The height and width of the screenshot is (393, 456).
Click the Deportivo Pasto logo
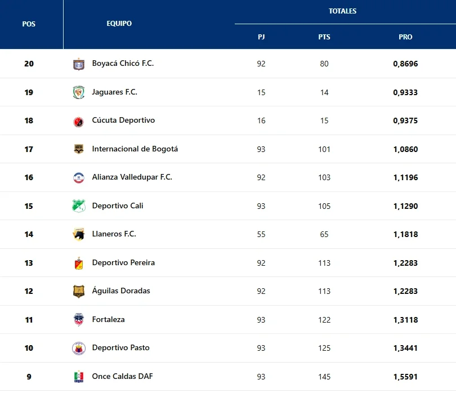tap(79, 348)
